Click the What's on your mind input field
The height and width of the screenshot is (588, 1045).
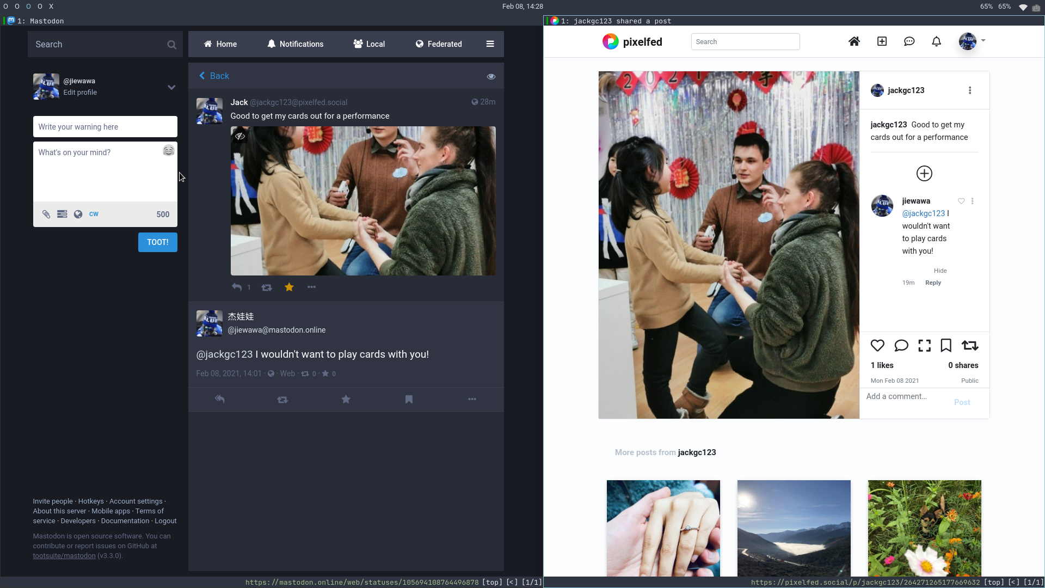click(105, 179)
